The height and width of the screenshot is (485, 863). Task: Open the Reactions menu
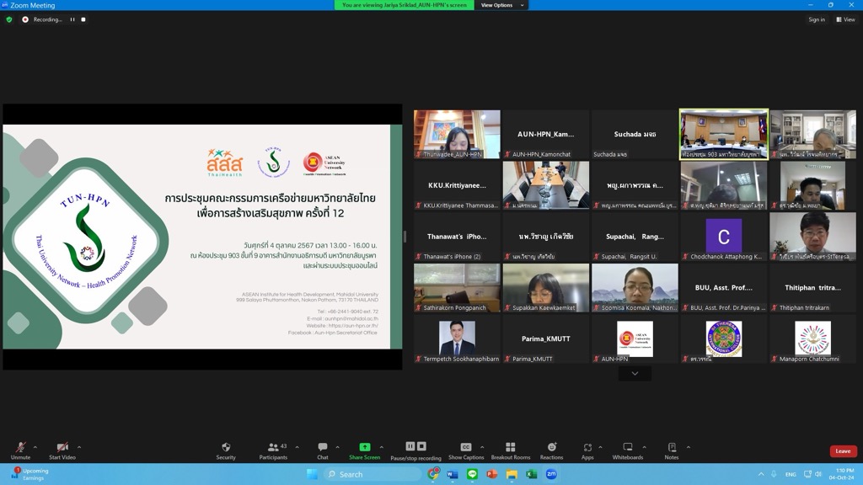pos(552,450)
